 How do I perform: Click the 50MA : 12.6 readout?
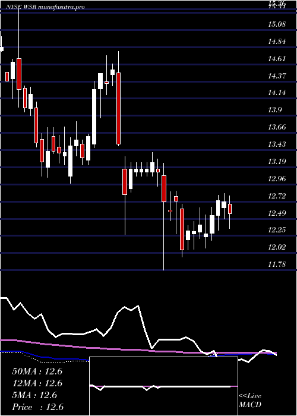[37, 371]
